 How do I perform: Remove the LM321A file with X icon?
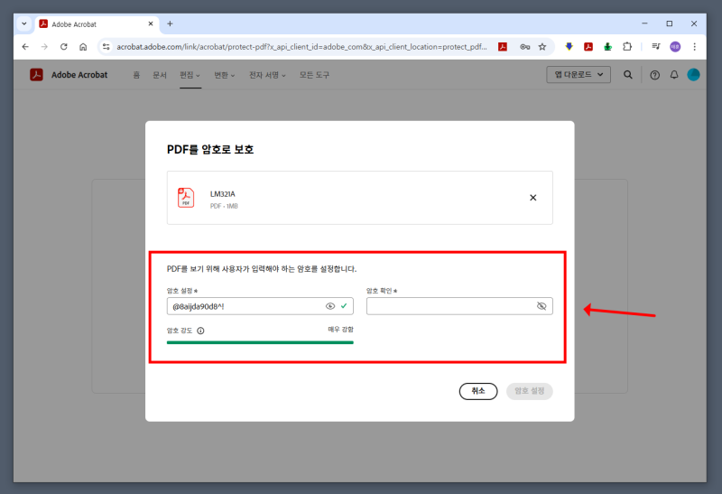[x=532, y=198]
